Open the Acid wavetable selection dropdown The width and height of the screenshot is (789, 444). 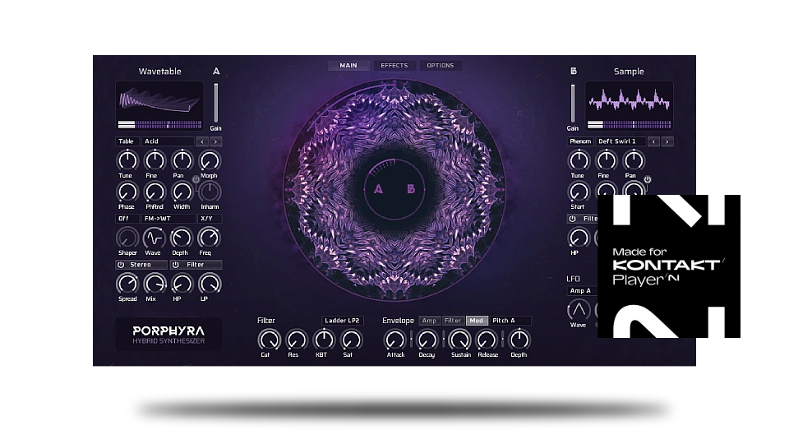[x=167, y=141]
